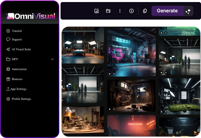Viewport: 201px width, 138px height.
Task: Click the Tutorial play-circle icon
Action: point(8,31)
